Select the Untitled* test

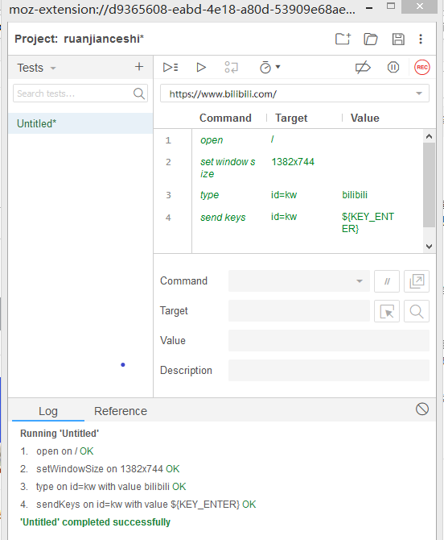click(x=80, y=123)
